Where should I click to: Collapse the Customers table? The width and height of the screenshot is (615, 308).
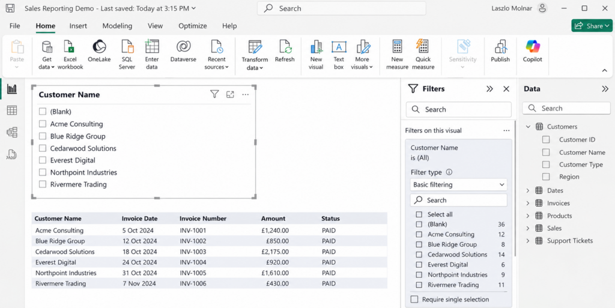(528, 127)
